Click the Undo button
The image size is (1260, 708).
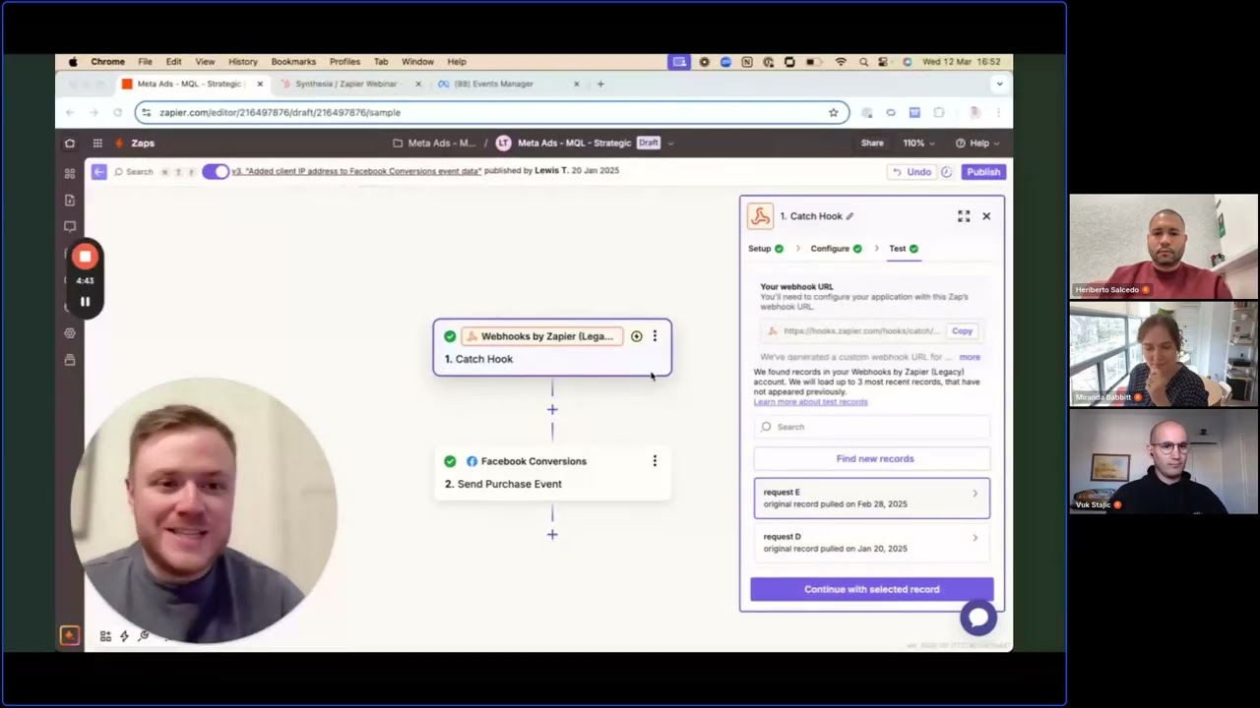[912, 172]
